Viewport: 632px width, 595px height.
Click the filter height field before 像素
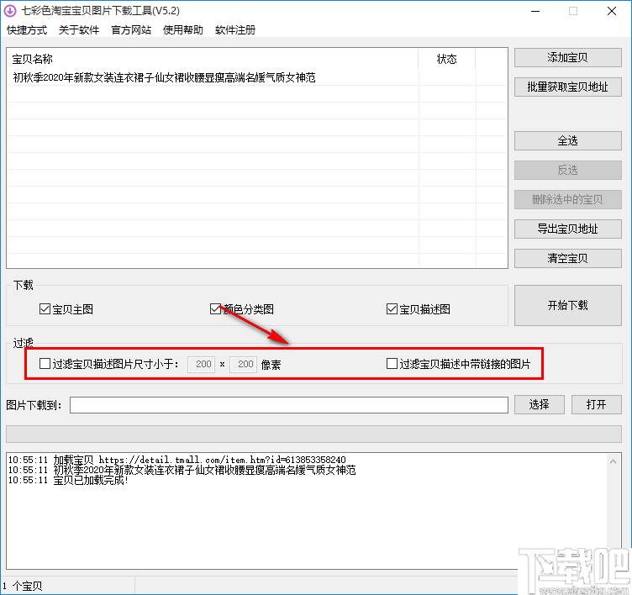click(244, 365)
